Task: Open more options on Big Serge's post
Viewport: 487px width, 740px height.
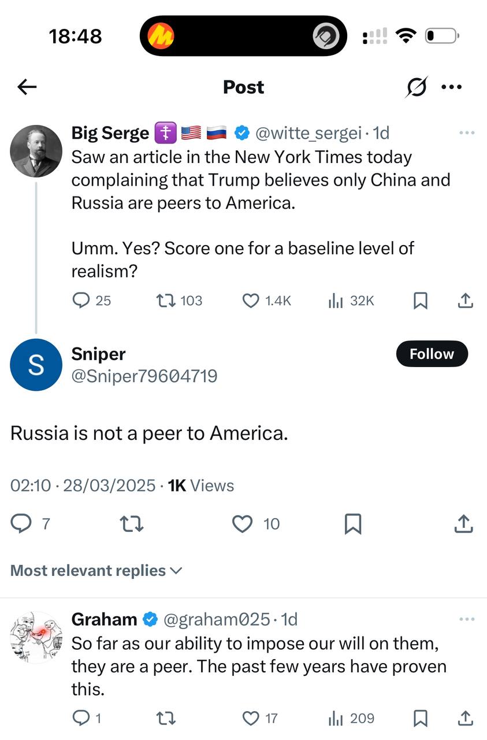Action: pyautogui.click(x=466, y=133)
